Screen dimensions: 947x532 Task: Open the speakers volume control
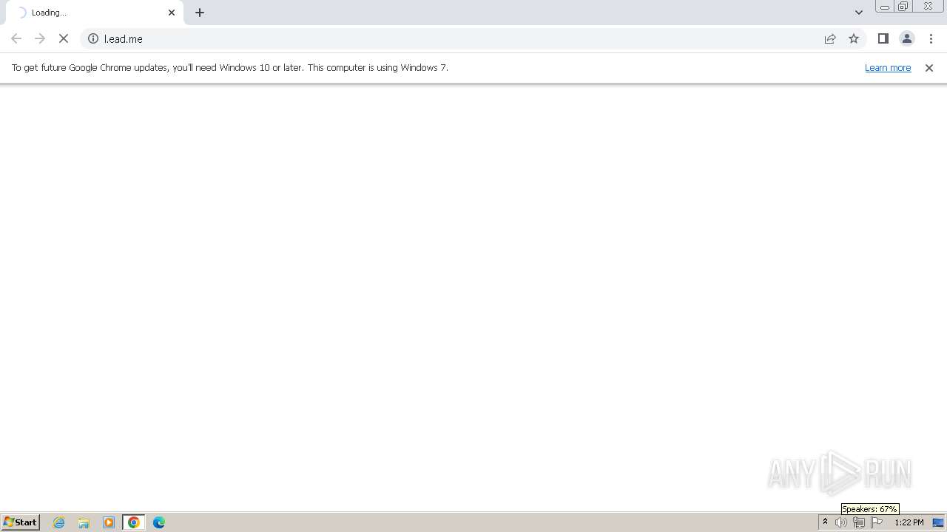pos(841,522)
